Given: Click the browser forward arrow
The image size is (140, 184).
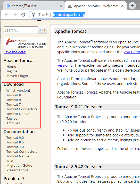Looking at the screenshot, I should 15,15.
